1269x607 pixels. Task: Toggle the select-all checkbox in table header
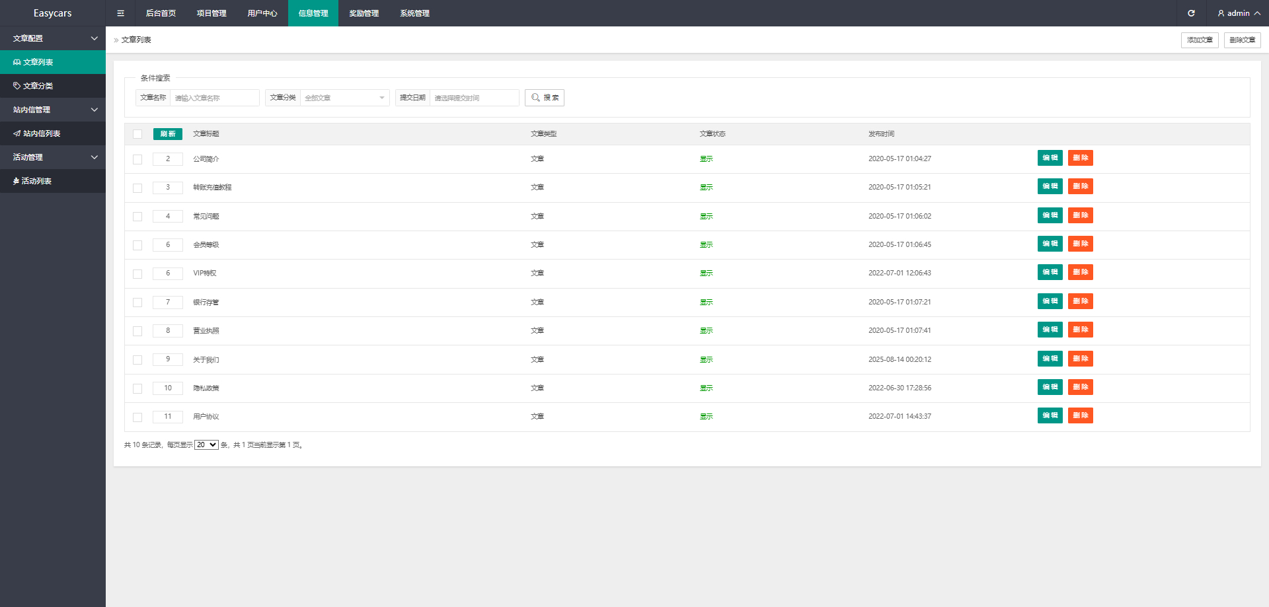(x=137, y=134)
